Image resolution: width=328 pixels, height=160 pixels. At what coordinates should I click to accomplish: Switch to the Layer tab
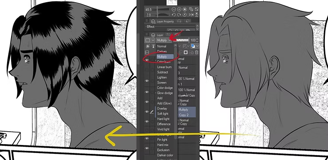tap(157, 35)
